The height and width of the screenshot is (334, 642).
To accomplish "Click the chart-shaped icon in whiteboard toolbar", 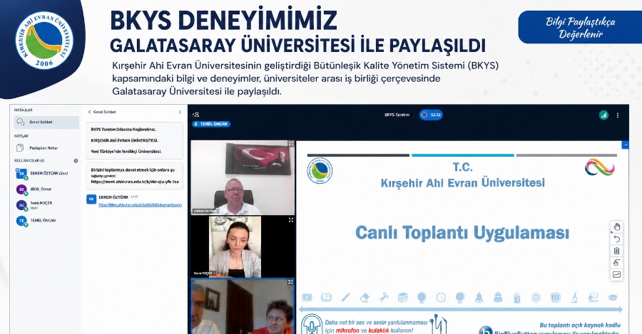I will tap(616, 275).
